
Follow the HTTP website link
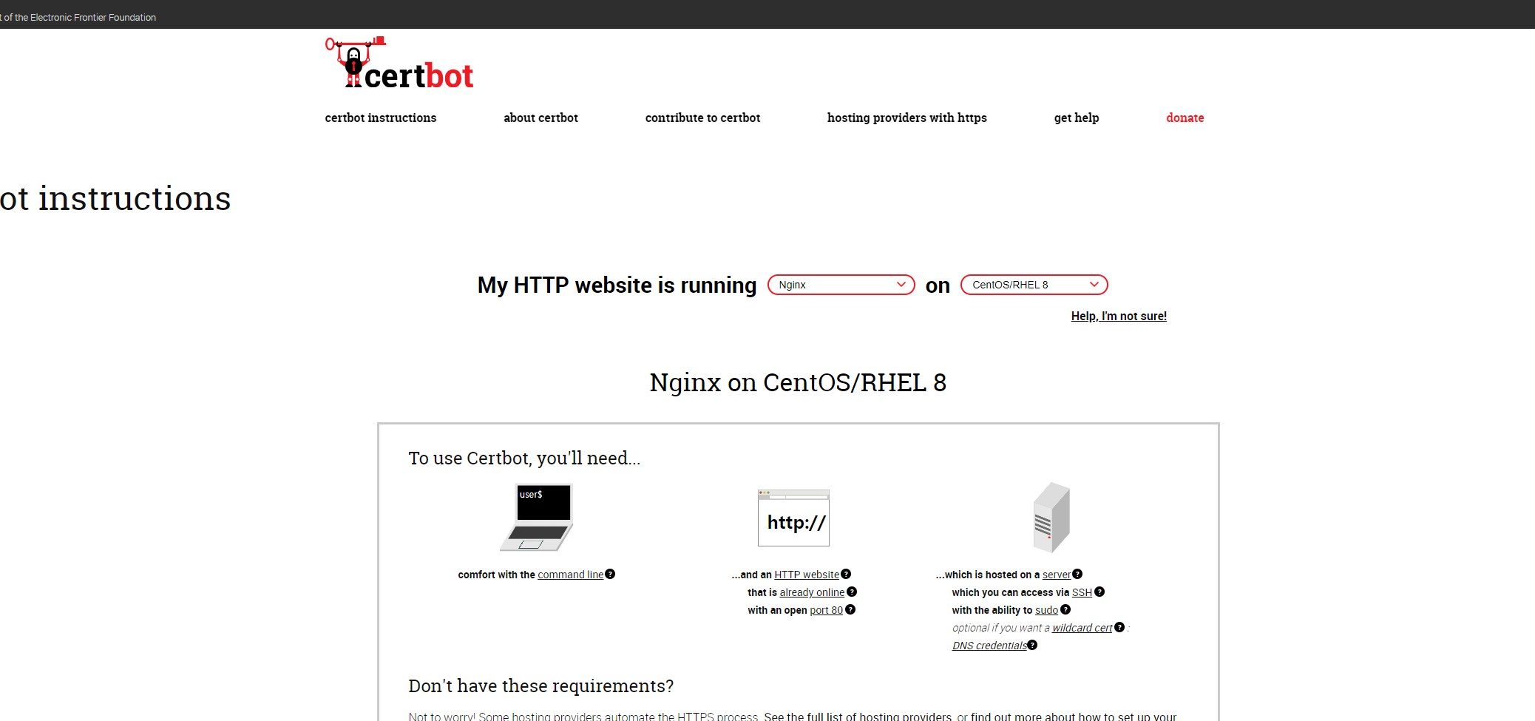point(807,575)
